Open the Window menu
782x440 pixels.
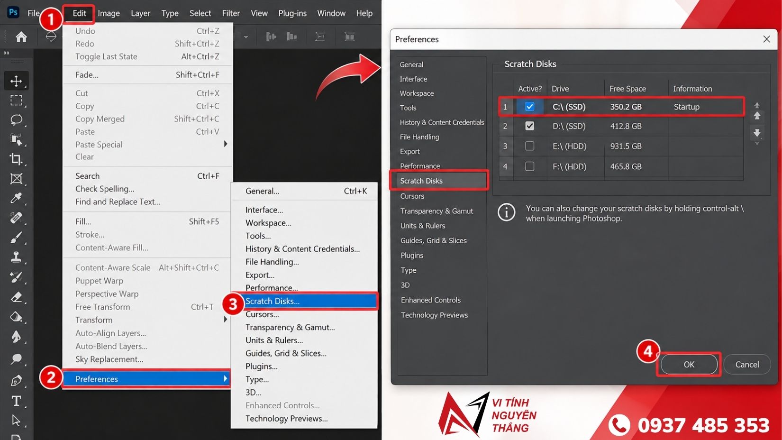coord(331,13)
